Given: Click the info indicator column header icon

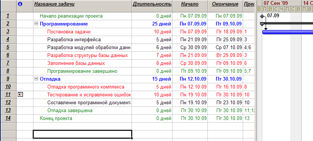Looking at the screenshot, I should (x=20, y=4).
